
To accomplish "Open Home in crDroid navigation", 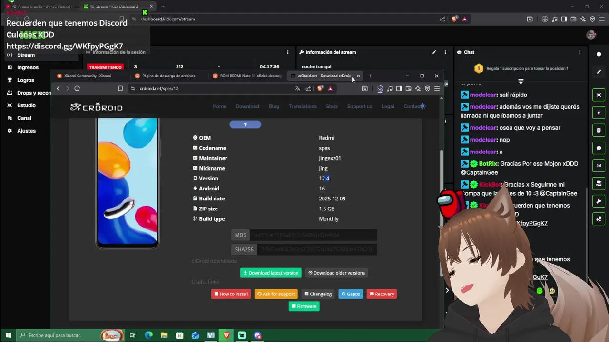I will click(219, 106).
